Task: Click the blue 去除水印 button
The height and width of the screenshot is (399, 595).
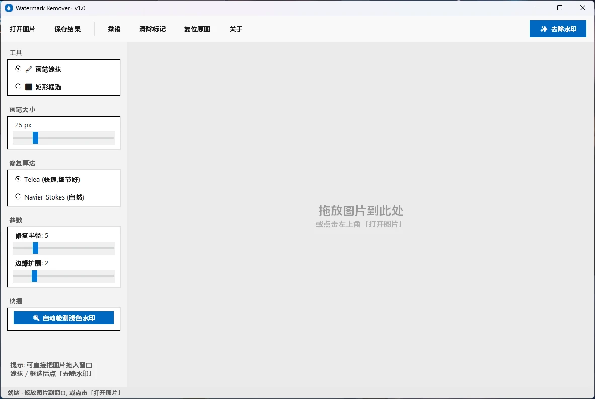Action: pos(558,29)
